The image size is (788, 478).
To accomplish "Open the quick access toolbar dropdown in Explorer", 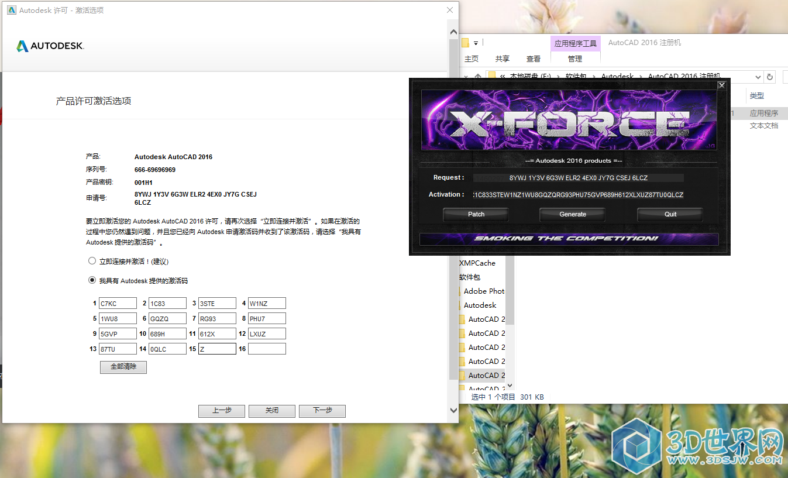I will pos(476,43).
